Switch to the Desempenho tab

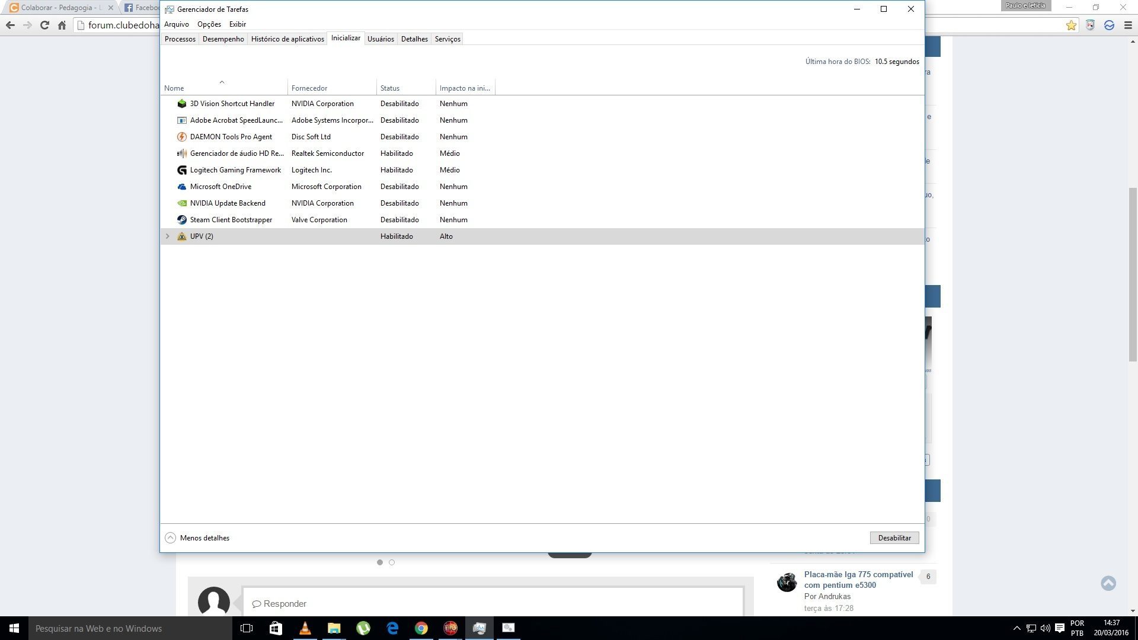click(223, 39)
